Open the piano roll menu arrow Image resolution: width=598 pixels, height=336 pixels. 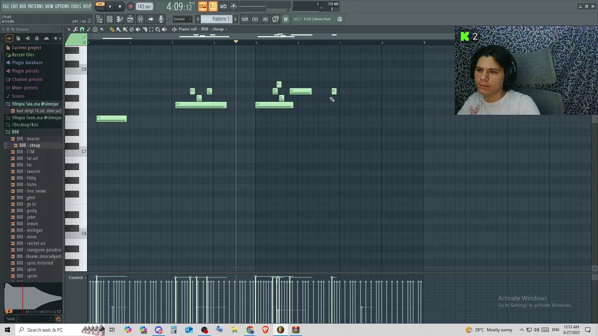[69, 29]
